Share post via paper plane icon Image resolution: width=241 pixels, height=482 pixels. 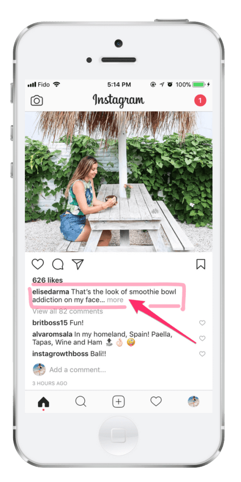click(x=78, y=265)
